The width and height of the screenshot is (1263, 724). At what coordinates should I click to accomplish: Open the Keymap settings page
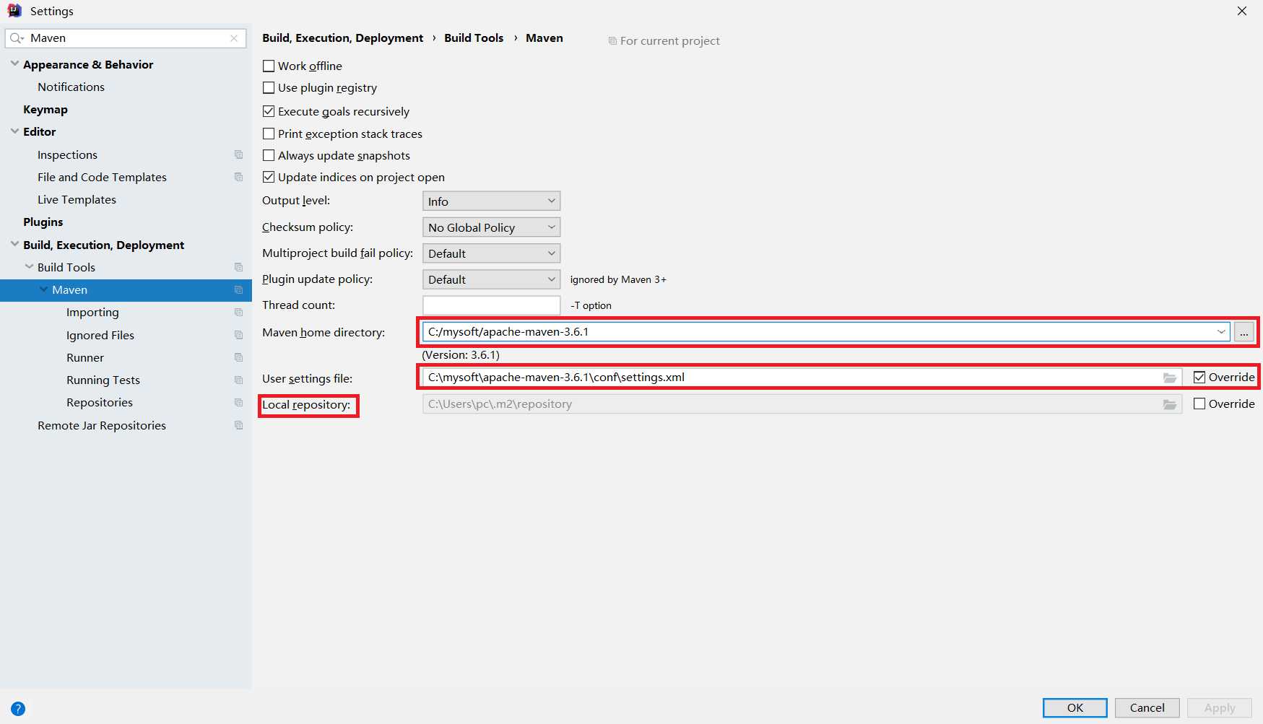(45, 110)
